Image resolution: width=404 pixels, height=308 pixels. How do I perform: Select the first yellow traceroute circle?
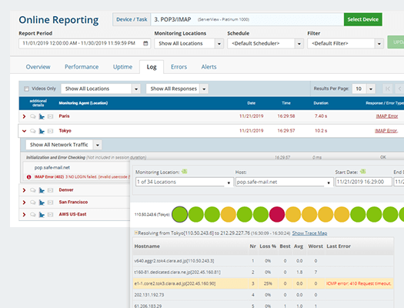pyautogui.click(x=229, y=214)
